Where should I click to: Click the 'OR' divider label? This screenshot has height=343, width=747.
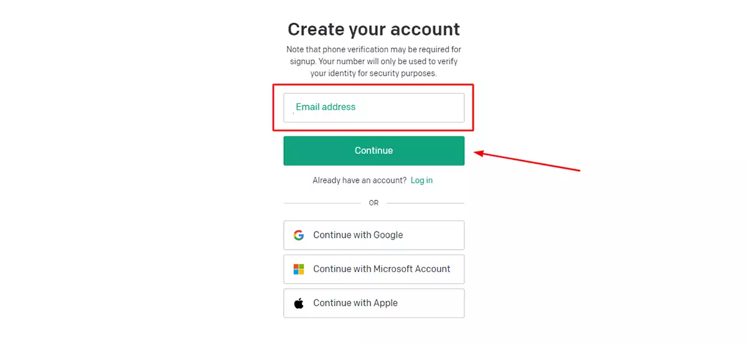click(x=374, y=203)
